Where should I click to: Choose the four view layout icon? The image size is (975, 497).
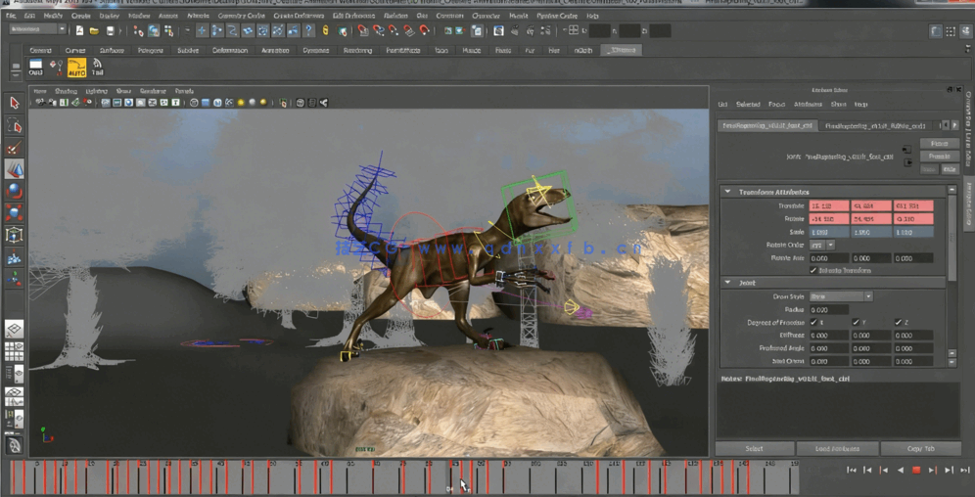[14, 352]
